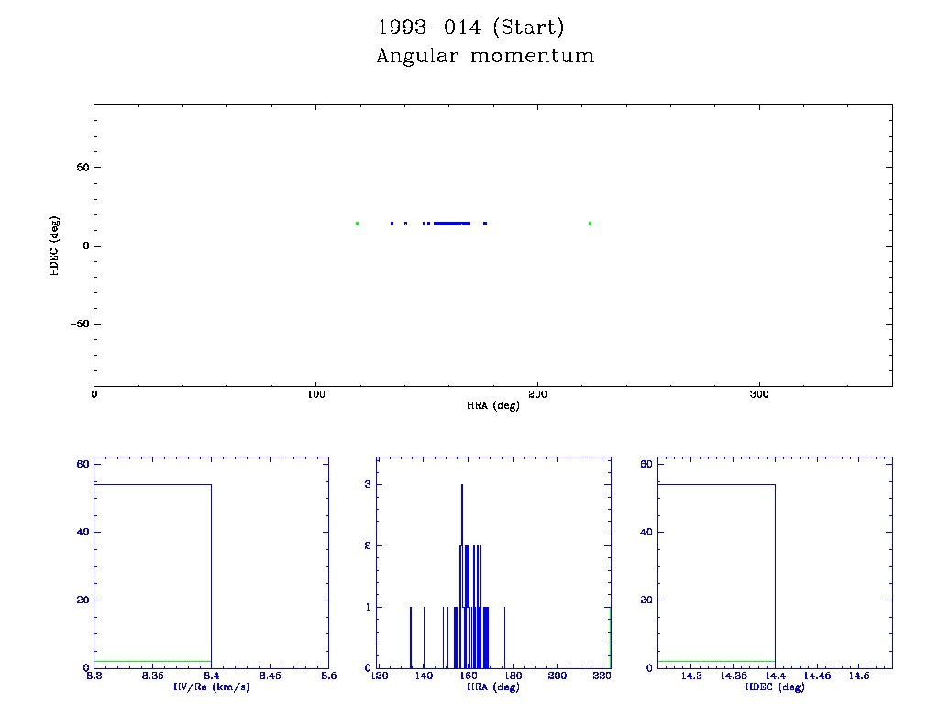Pick the rightmost green point in top plot
The height and width of the screenshot is (704, 939).
point(590,224)
